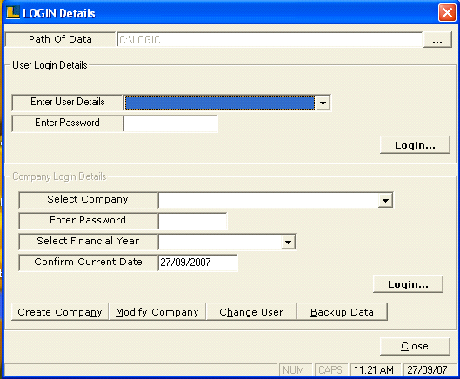Screen dimensions: 460x379
Task: Click the LOGIN Details title bar app icon
Action: pyautogui.click(x=13, y=13)
